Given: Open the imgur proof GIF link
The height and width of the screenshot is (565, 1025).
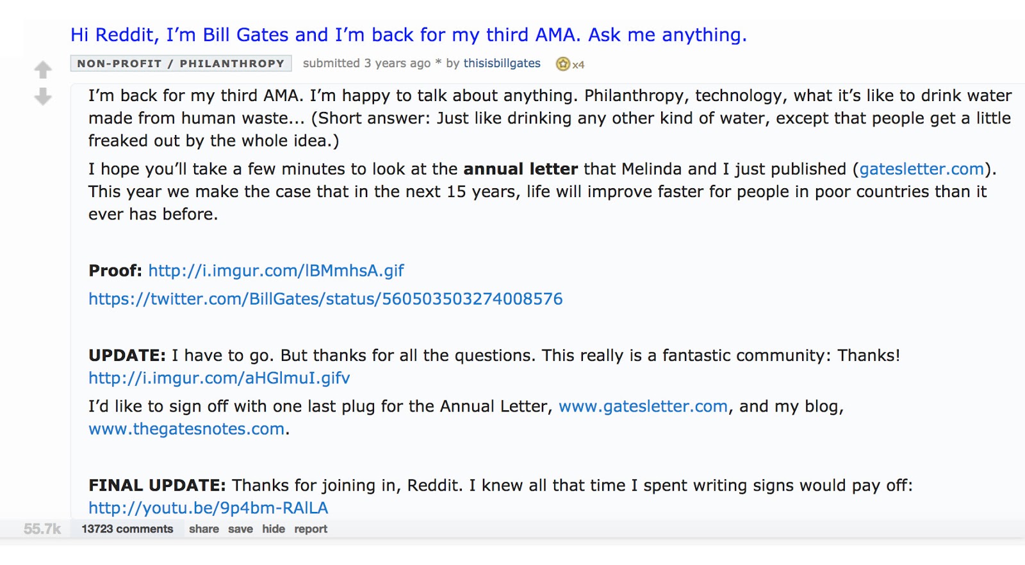Looking at the screenshot, I should (275, 271).
